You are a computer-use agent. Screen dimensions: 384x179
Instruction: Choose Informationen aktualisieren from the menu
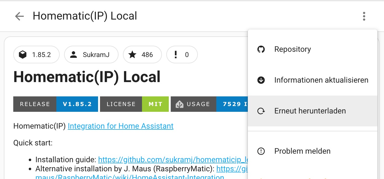point(312,80)
